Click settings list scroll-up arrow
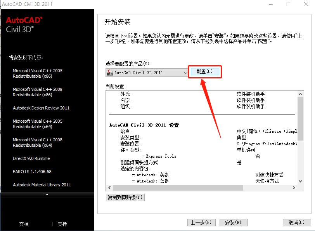Viewport: 315px width, 231px height. coord(300,94)
